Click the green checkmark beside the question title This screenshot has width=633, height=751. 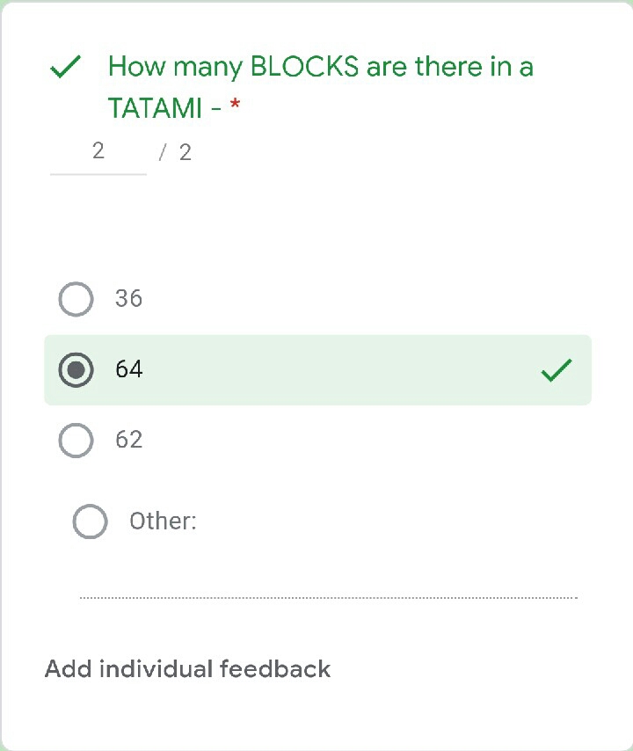click(66, 68)
